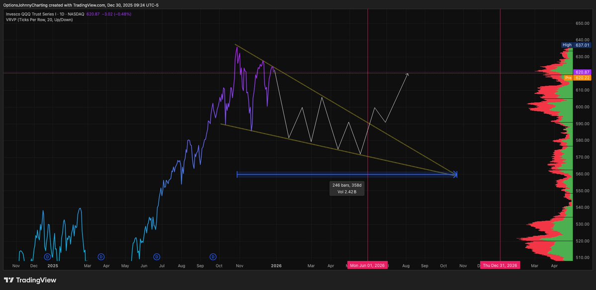Image resolution: width=596 pixels, height=290 pixels.
Task: Click the 630.00 price axis label
Action: pos(582,57)
